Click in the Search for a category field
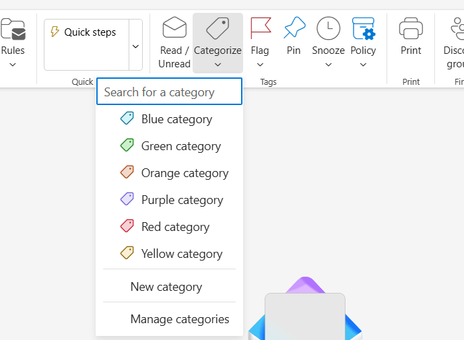This screenshot has height=340, width=464. tap(169, 92)
